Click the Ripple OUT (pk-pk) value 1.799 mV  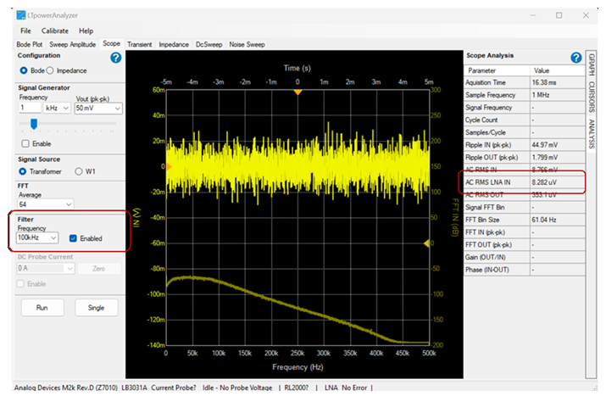(x=544, y=158)
